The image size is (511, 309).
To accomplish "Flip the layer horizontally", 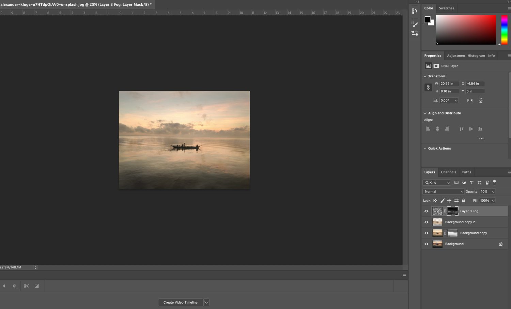I will 470,100.
